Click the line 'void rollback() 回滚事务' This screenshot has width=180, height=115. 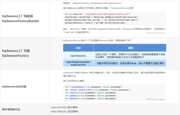tap(65, 111)
